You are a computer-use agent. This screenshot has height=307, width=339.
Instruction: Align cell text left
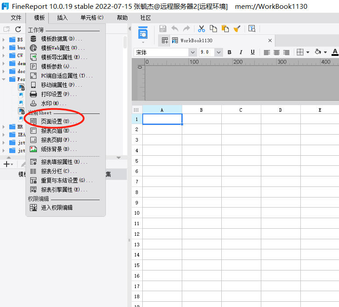pyautogui.click(x=267, y=52)
